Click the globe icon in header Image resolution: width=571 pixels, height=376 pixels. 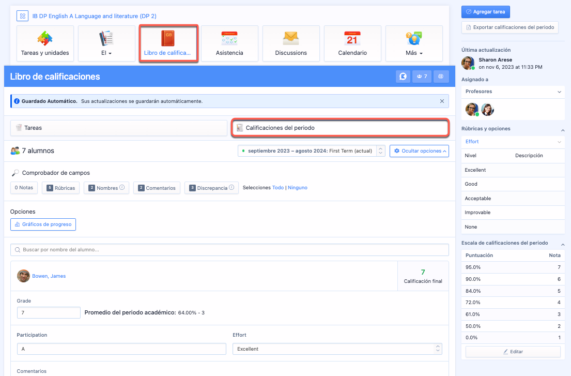coord(441,77)
